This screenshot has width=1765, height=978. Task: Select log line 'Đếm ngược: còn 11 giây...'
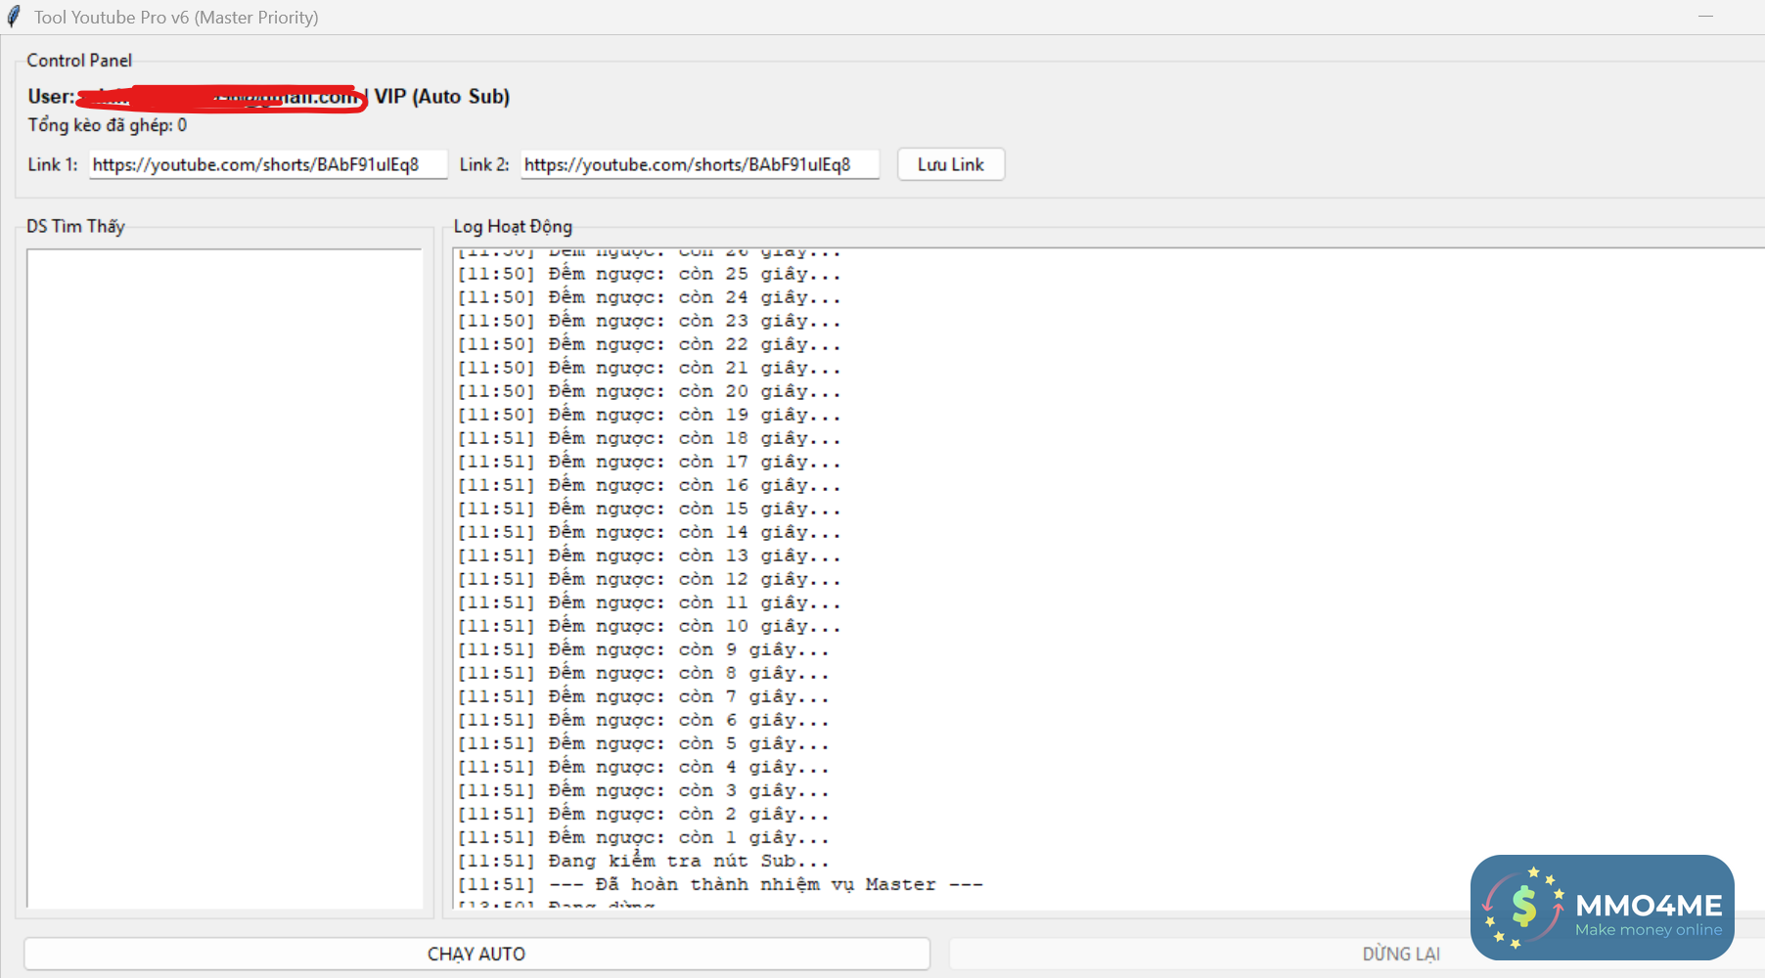[x=650, y=602]
